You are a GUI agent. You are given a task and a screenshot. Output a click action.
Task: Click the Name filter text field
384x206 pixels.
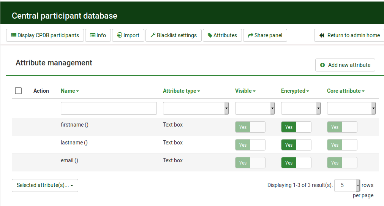click(x=109, y=108)
